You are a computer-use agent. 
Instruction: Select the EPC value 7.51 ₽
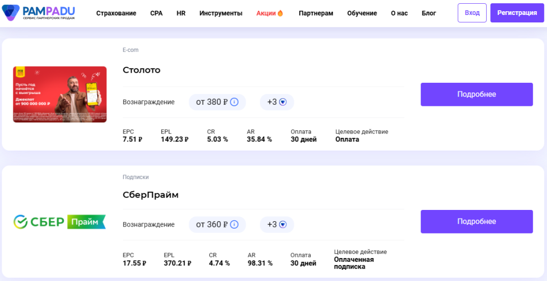[x=132, y=139]
